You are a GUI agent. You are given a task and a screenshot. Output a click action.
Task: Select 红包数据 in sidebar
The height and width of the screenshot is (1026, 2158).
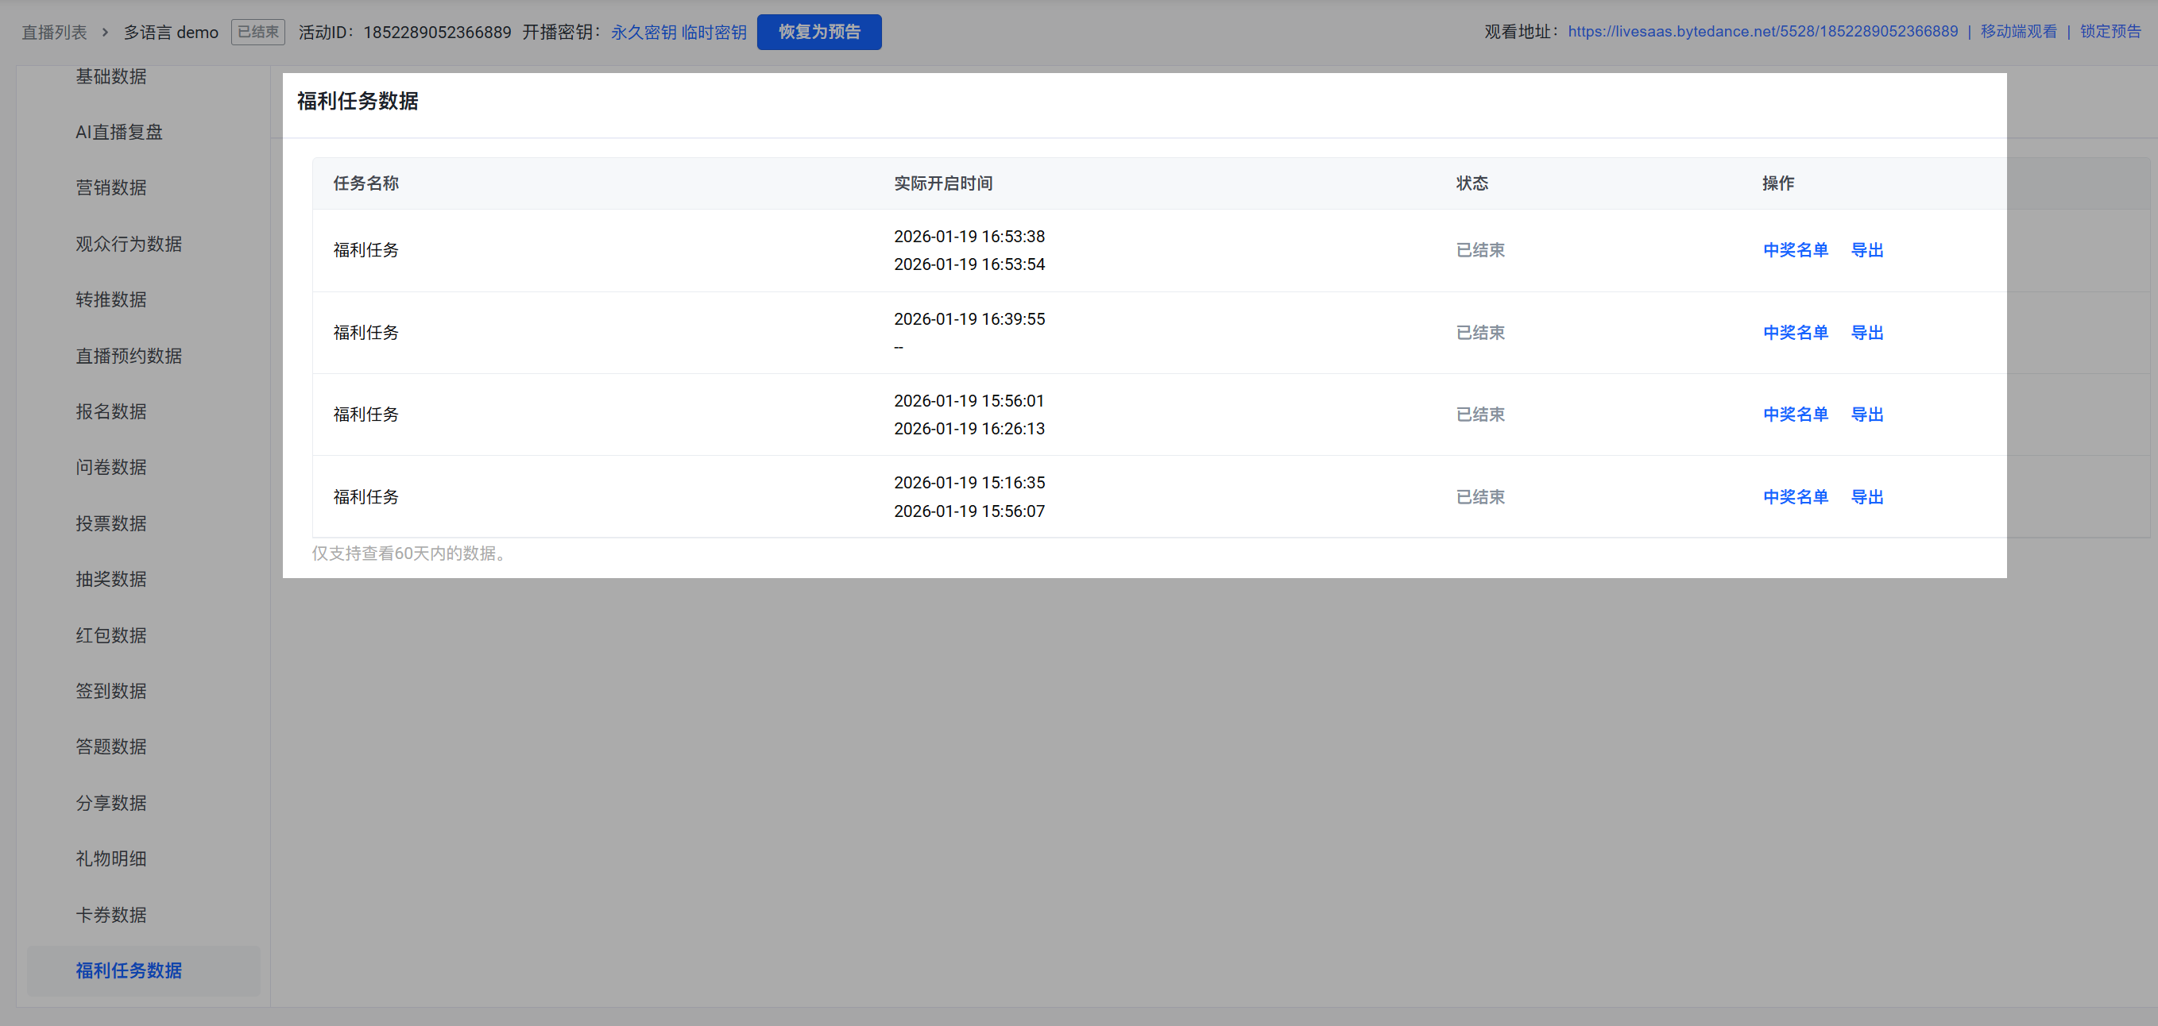111,634
